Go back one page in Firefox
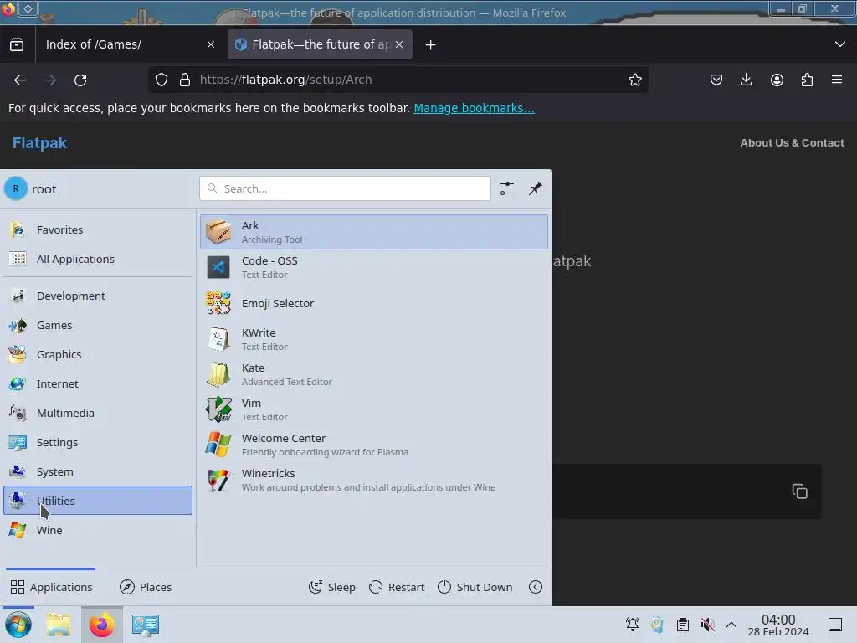The height and width of the screenshot is (643, 857). coord(20,80)
